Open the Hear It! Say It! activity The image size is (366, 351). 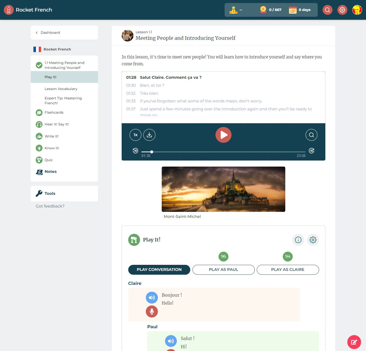tap(57, 124)
